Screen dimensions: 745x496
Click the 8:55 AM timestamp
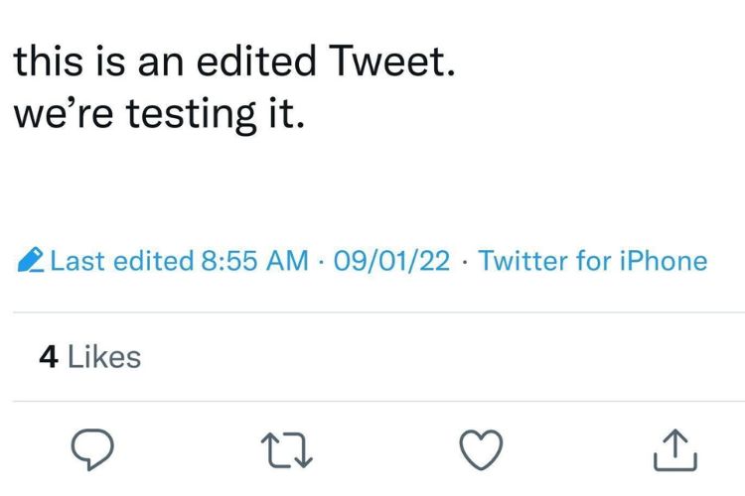(x=253, y=262)
